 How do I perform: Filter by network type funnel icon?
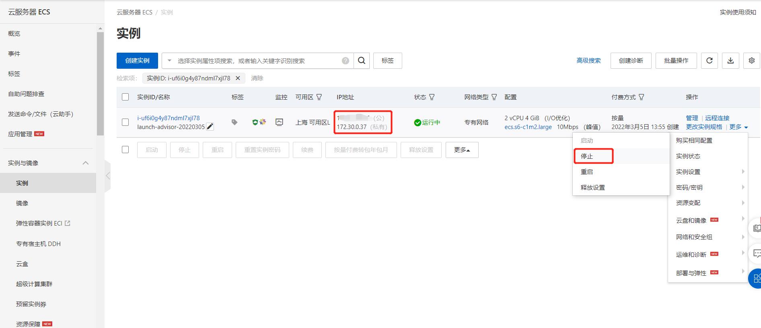(x=494, y=97)
